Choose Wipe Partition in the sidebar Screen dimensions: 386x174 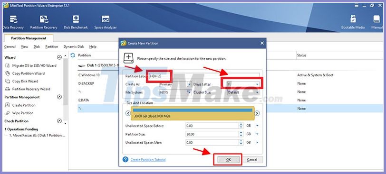pyautogui.click(x=19, y=113)
